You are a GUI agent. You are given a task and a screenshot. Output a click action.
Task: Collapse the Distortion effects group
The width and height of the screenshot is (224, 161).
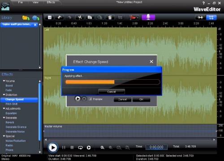coord(4,95)
